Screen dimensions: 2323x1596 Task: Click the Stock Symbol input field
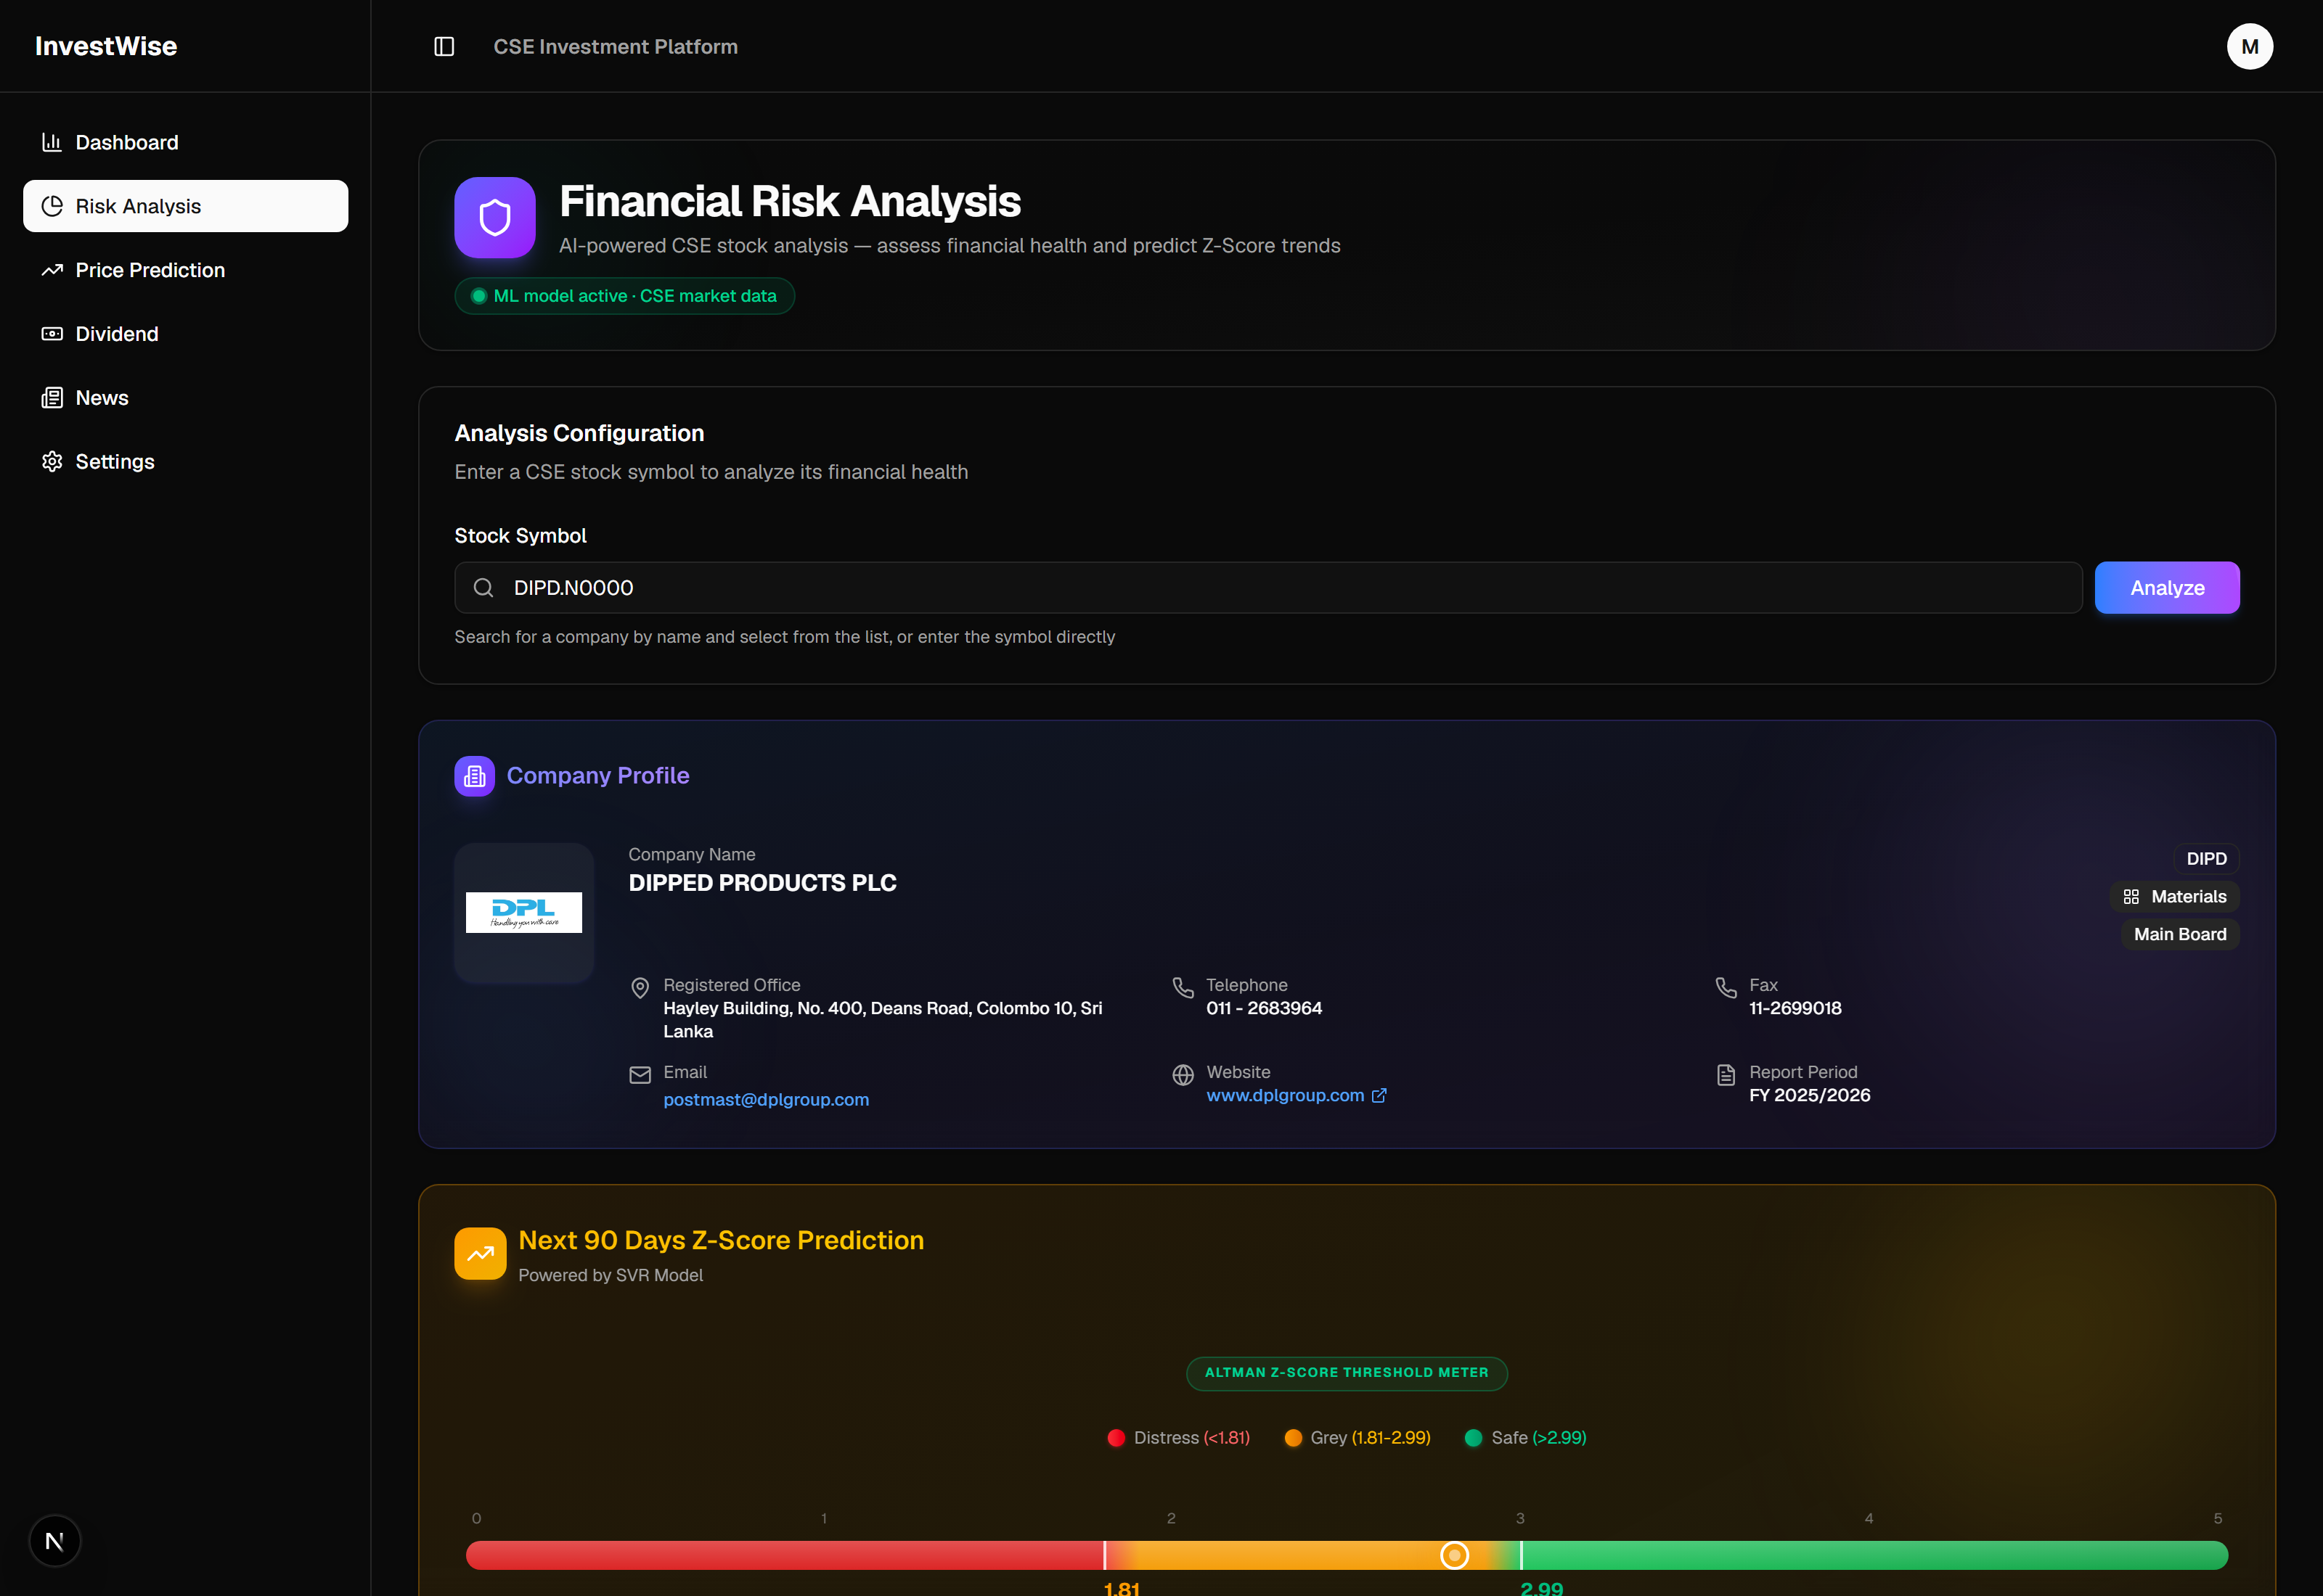click(1267, 588)
